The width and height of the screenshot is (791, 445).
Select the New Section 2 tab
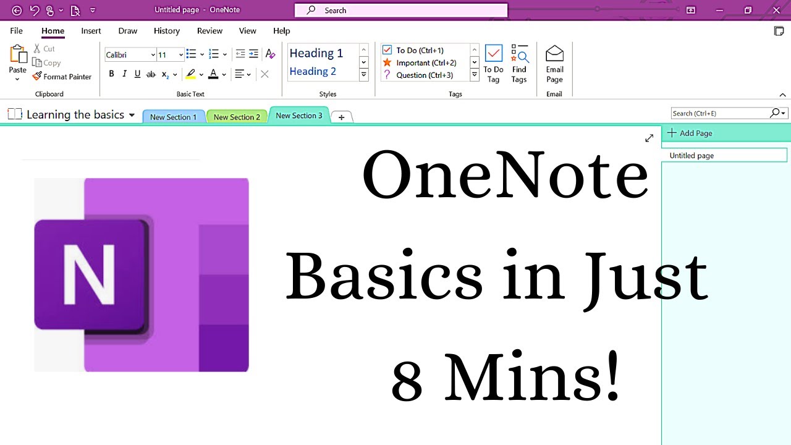tap(237, 117)
